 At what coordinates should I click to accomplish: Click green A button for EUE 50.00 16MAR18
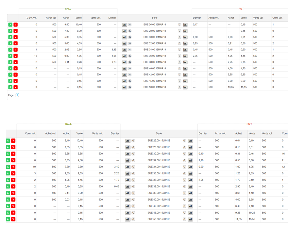pos(10,87)
